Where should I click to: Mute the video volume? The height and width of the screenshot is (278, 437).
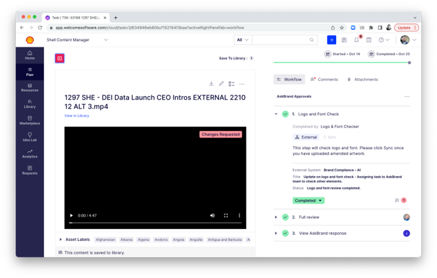(x=212, y=215)
